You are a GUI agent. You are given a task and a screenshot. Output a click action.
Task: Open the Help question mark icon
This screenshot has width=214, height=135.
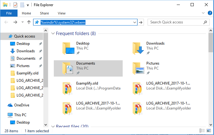pos(210,13)
